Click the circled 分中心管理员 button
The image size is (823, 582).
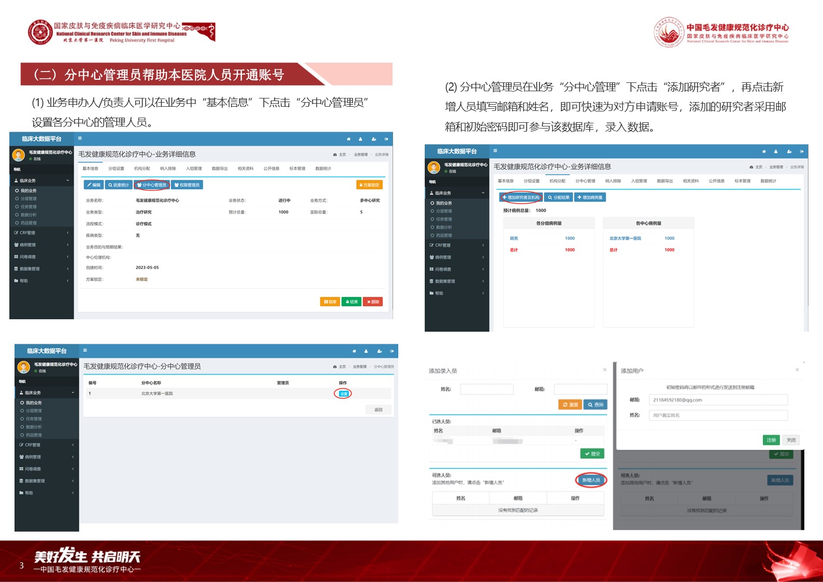[x=152, y=185]
